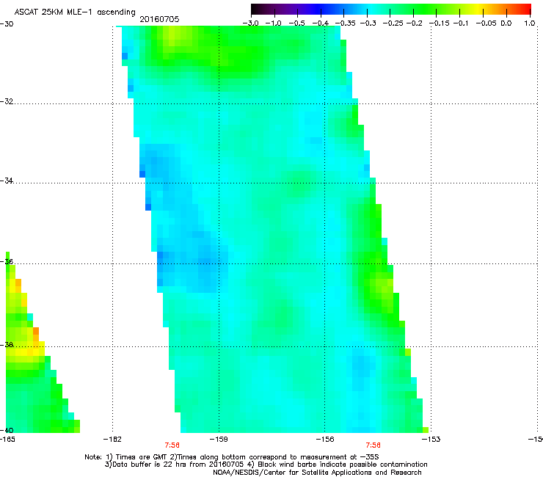Click the latitude label -32
The image size is (543, 477).
[7, 101]
